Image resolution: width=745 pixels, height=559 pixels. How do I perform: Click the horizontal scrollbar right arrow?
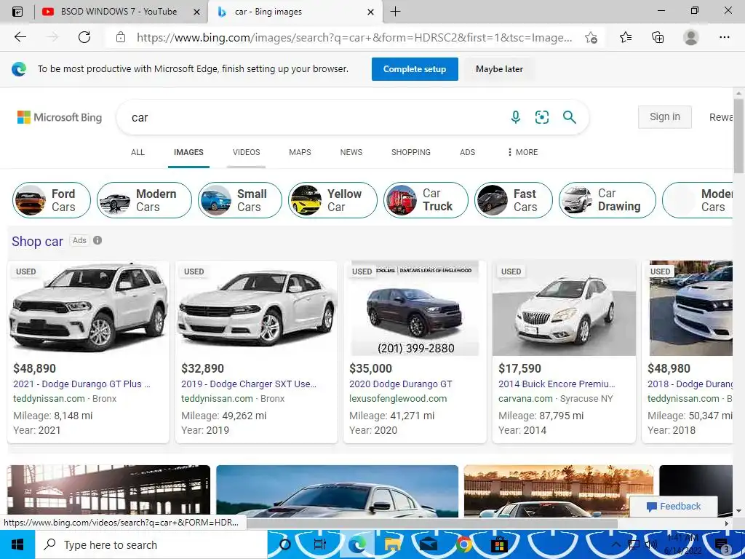727,523
